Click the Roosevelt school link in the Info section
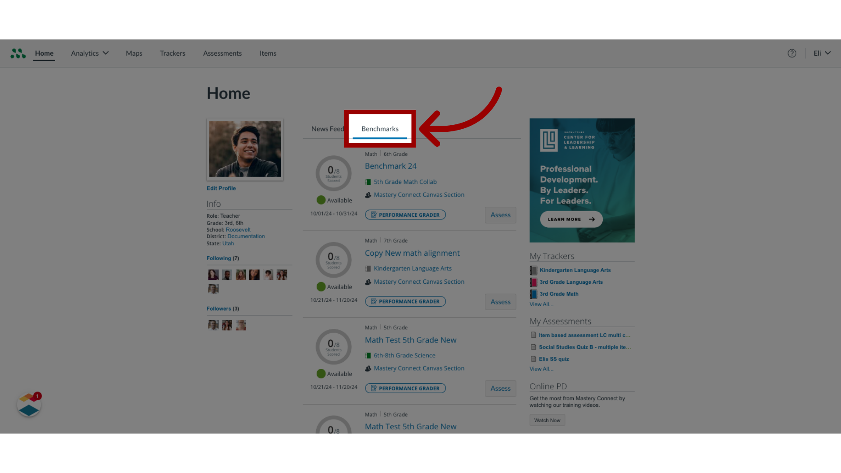This screenshot has height=473, width=841. click(x=238, y=229)
